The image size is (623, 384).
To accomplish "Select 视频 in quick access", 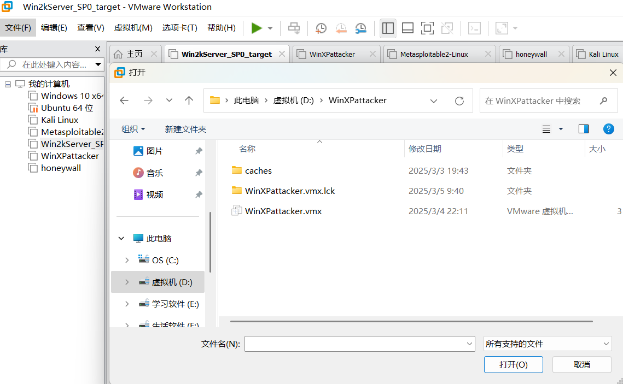I will tap(155, 195).
